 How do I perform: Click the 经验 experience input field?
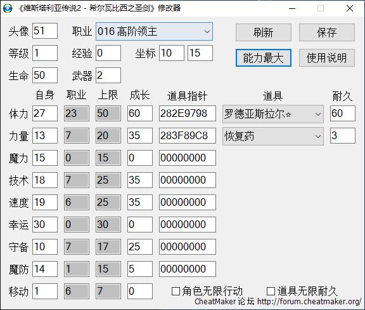point(108,53)
